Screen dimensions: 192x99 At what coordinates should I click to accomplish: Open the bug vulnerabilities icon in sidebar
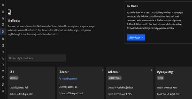tap(3, 18)
